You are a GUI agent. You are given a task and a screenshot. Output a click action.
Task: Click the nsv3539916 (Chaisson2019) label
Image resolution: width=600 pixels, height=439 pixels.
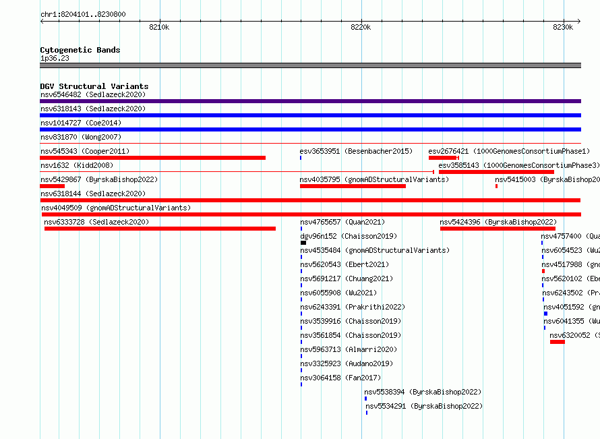[351, 321]
